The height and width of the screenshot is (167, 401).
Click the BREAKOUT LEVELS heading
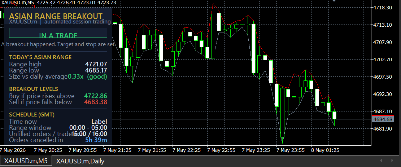coord(34,89)
